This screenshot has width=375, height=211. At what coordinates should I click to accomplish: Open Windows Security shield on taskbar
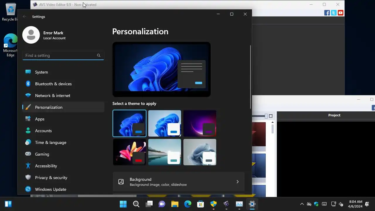[214, 204]
